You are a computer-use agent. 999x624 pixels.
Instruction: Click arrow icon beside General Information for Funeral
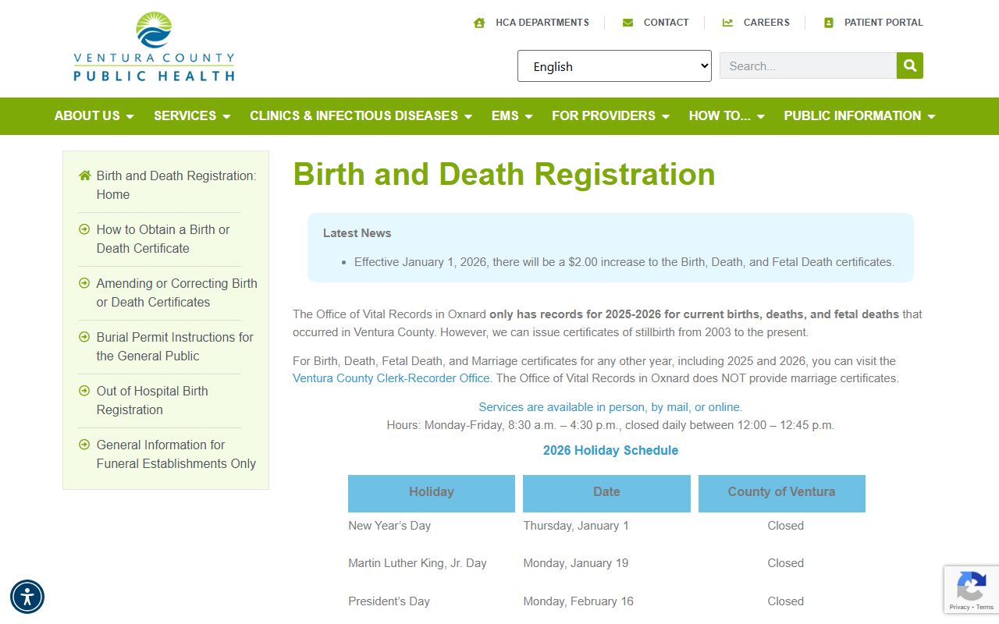pyautogui.click(x=84, y=445)
